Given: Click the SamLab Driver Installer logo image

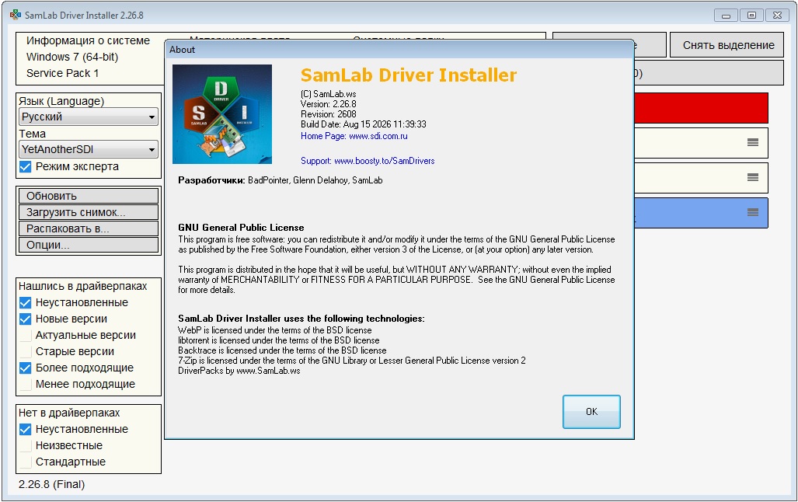Looking at the screenshot, I should tap(222, 114).
